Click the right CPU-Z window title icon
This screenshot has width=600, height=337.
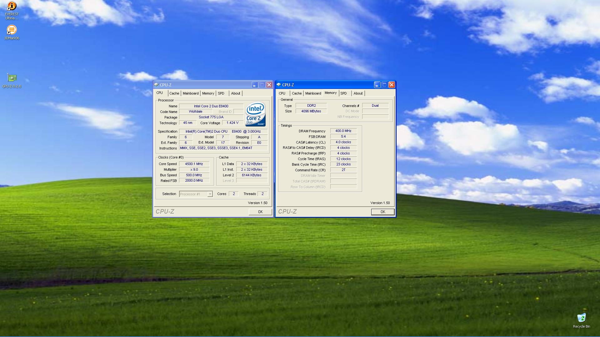279,85
